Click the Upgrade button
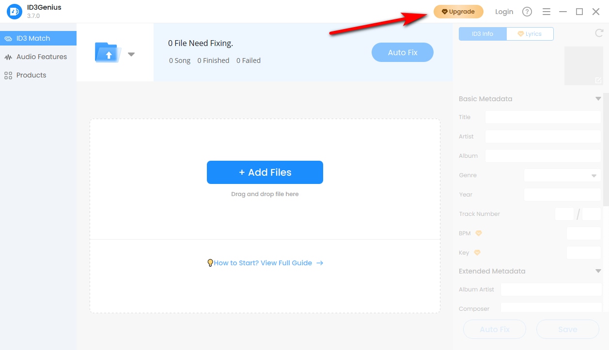Screen dimensions: 609x350 (458, 12)
